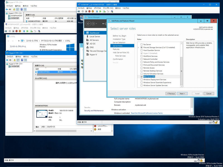The height and width of the screenshot is (167, 223).
Task: Pause the VM in HVSWS16TP3DC connection toolbar
Action: click(x=97, y=11)
